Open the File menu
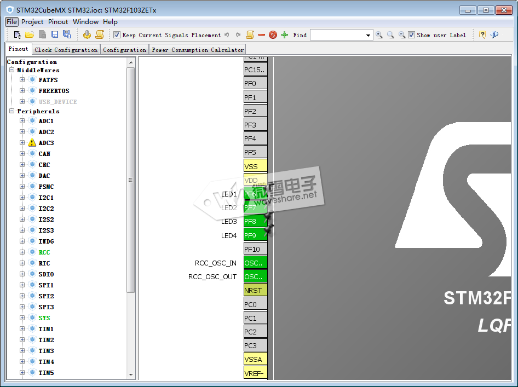This screenshot has width=518, height=387. click(11, 22)
